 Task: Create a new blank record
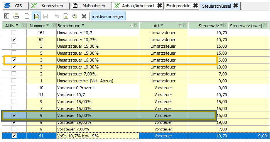coord(27,16)
